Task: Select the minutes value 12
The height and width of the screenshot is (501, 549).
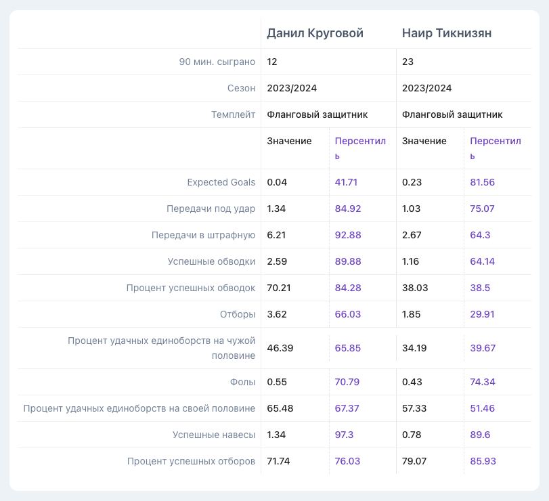Action: click(x=272, y=62)
